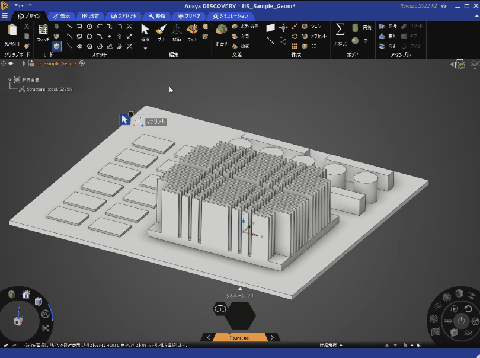Open the Design (デザイン) tab
This screenshot has height=358, width=480.
[29, 16]
